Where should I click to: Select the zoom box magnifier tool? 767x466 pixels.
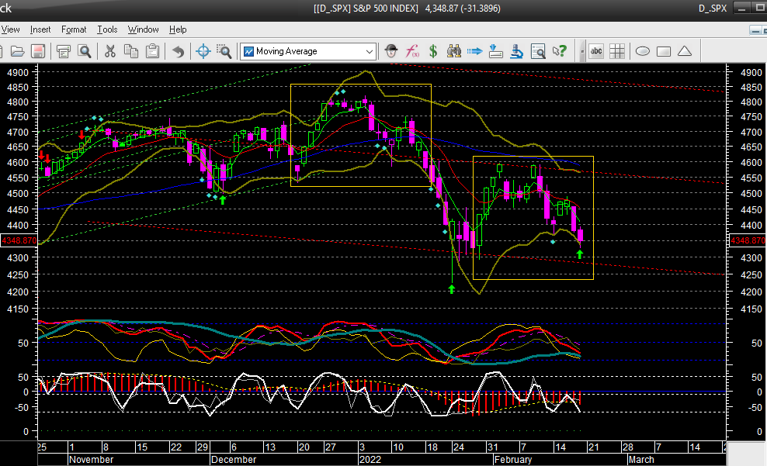(224, 51)
